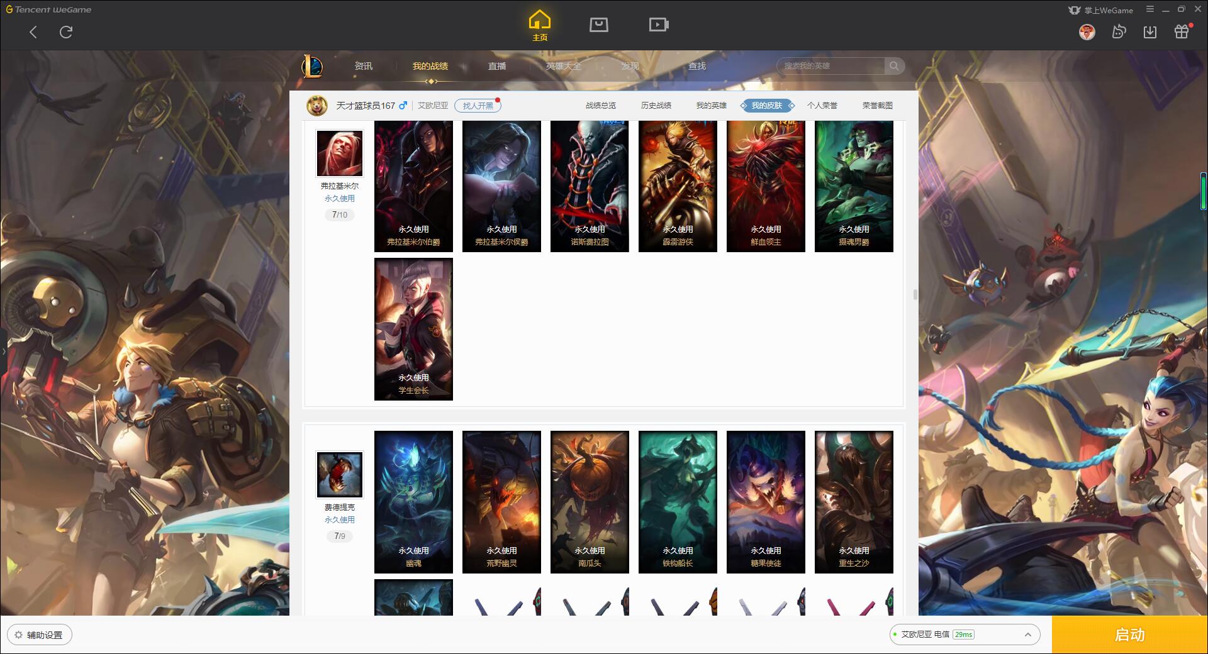Viewport: 1208px width, 654px height.
Task: Open the 鲜血领主 skin card
Action: [766, 186]
